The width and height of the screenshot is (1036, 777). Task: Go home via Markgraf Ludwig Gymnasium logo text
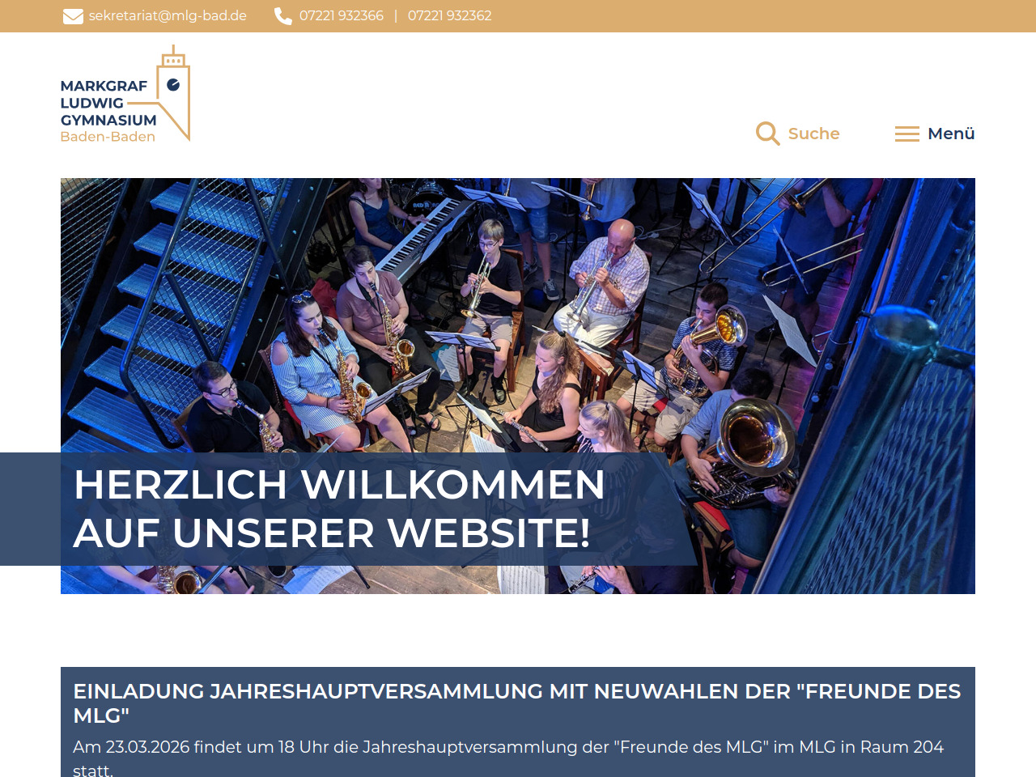(x=107, y=103)
